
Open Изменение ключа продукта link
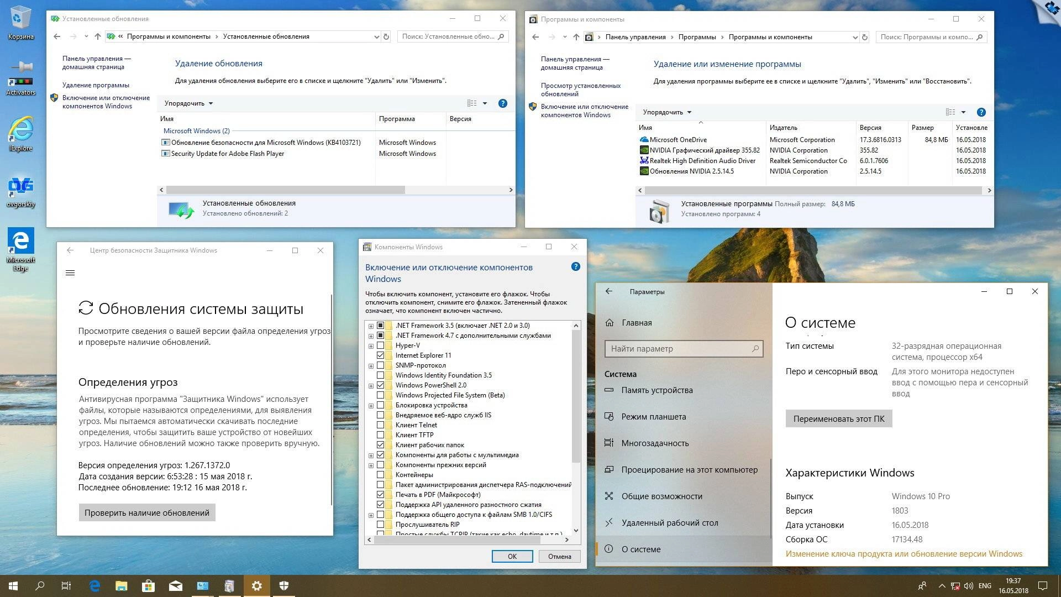click(x=904, y=554)
